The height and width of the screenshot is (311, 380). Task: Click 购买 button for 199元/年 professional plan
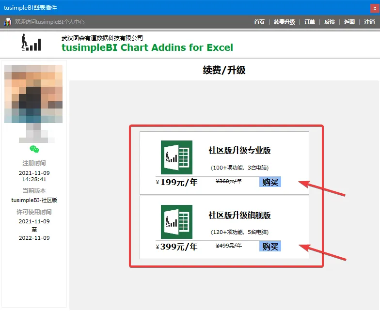(x=270, y=182)
